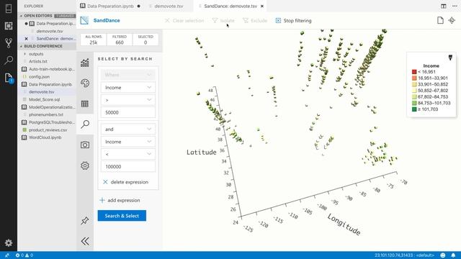Open the first Income column dropdown
The height and width of the screenshot is (259, 461).
[128, 88]
